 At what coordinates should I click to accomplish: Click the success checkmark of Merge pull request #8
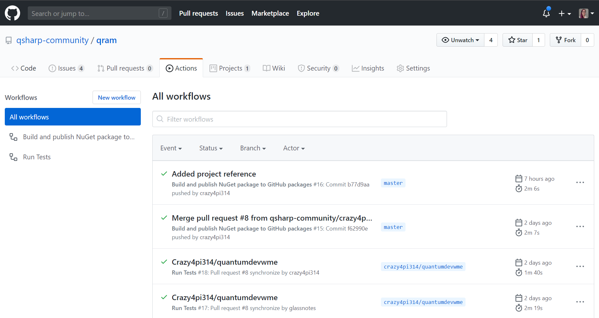tap(164, 218)
